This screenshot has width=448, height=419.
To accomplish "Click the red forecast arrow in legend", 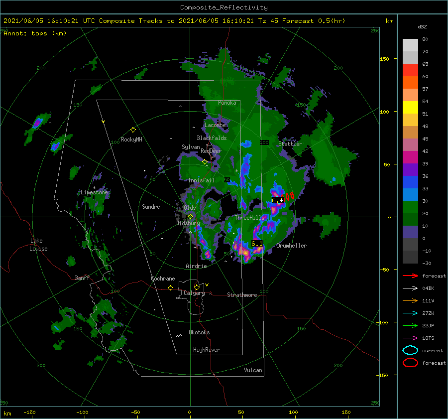I will pyautogui.click(x=410, y=276).
